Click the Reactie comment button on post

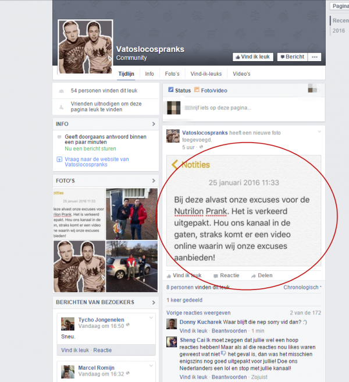226,275
